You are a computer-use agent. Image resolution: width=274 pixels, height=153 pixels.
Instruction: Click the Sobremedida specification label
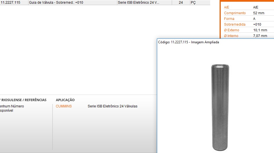tap(235, 25)
